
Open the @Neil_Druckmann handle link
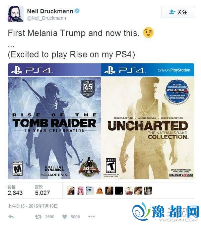47,18
